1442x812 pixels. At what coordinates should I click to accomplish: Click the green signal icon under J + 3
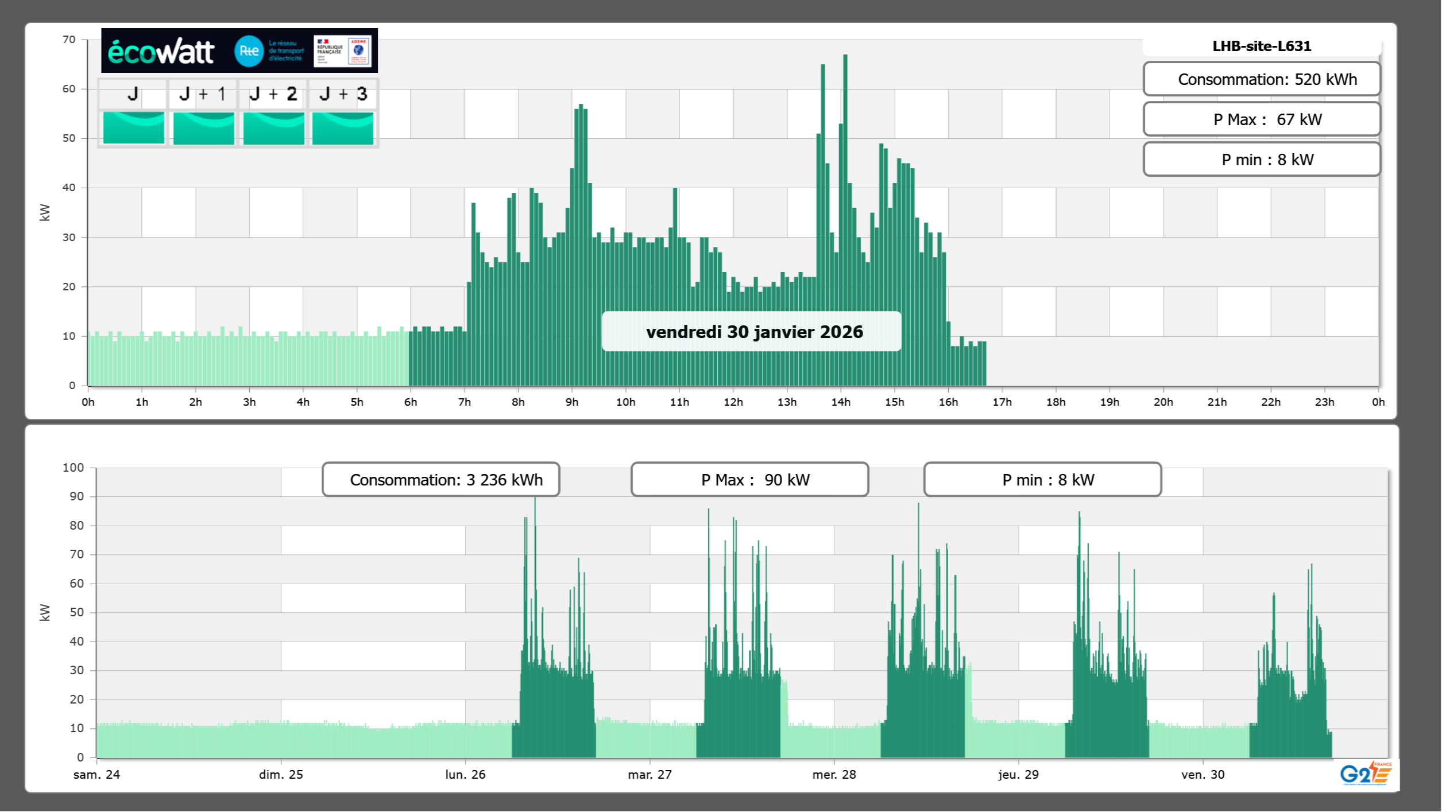[x=343, y=127]
